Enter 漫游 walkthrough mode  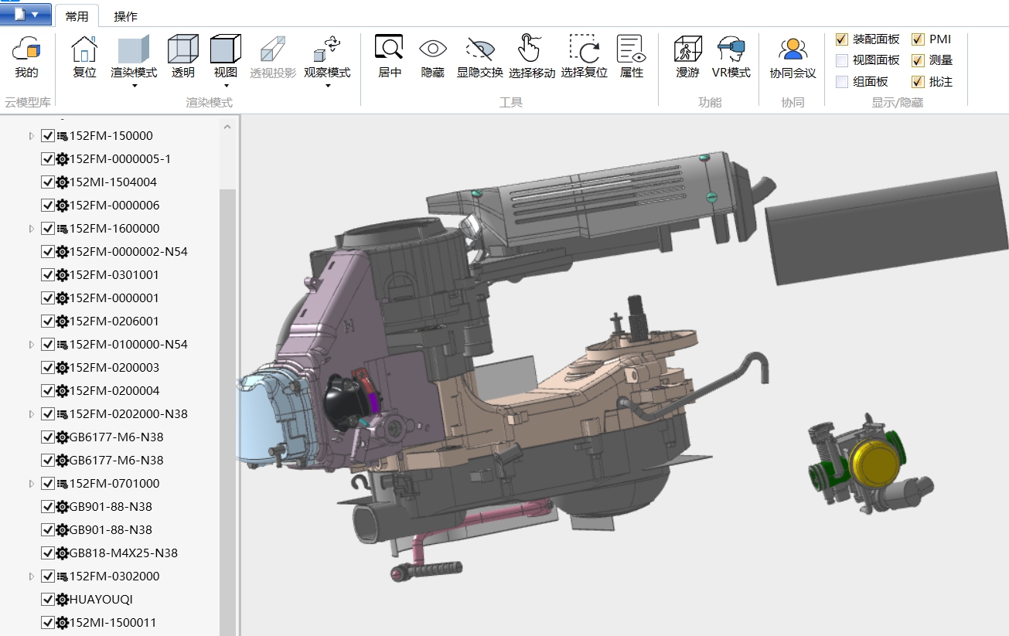(x=687, y=54)
